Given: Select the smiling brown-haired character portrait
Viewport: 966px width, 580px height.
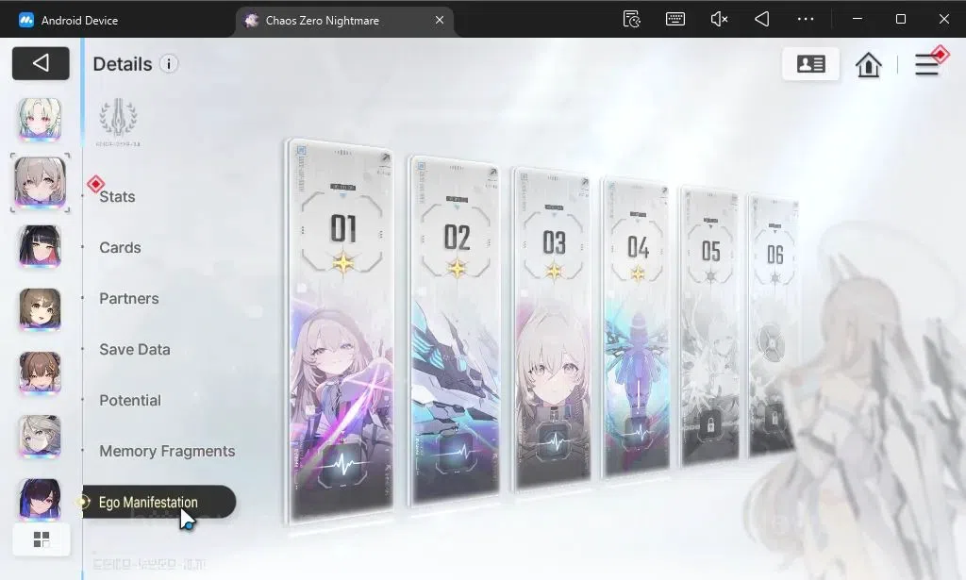Looking at the screenshot, I should [x=40, y=309].
